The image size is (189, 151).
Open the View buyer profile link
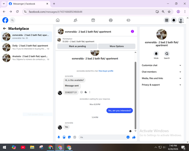click(x=106, y=71)
